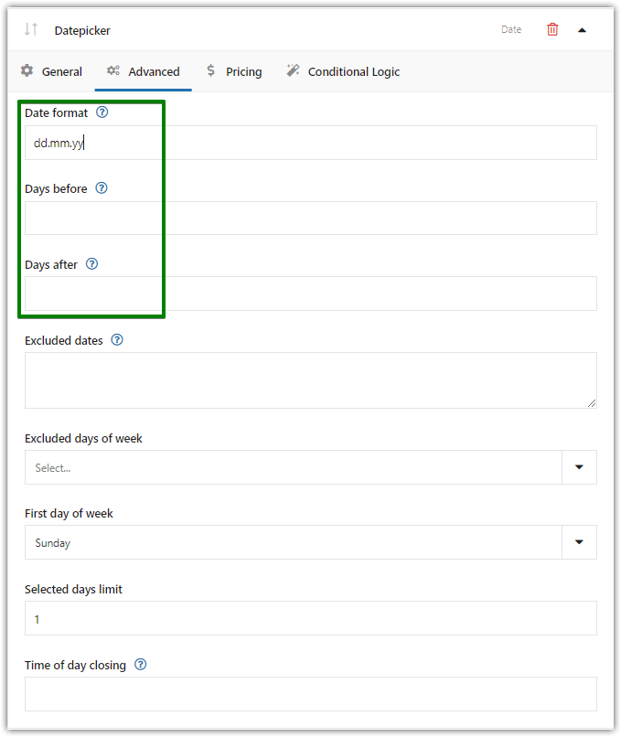Click the Selected days limit field
621x737 pixels.
point(311,618)
